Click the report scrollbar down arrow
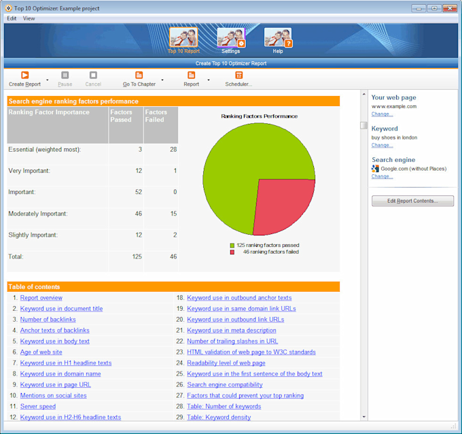 (x=364, y=417)
